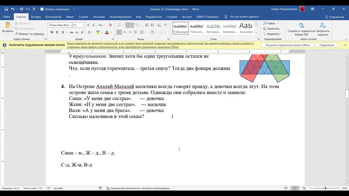Apply bulleted list
The width and height of the screenshot is (349, 196).
pos(119,25)
